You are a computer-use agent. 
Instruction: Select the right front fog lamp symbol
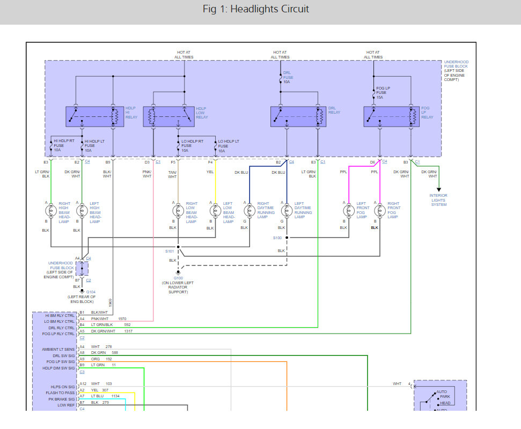380,211
